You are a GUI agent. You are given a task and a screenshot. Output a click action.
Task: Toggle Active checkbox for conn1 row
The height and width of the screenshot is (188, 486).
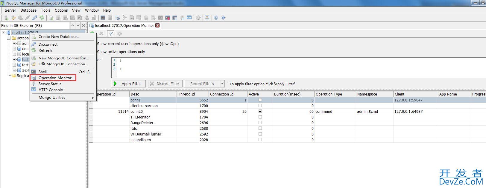point(260,100)
